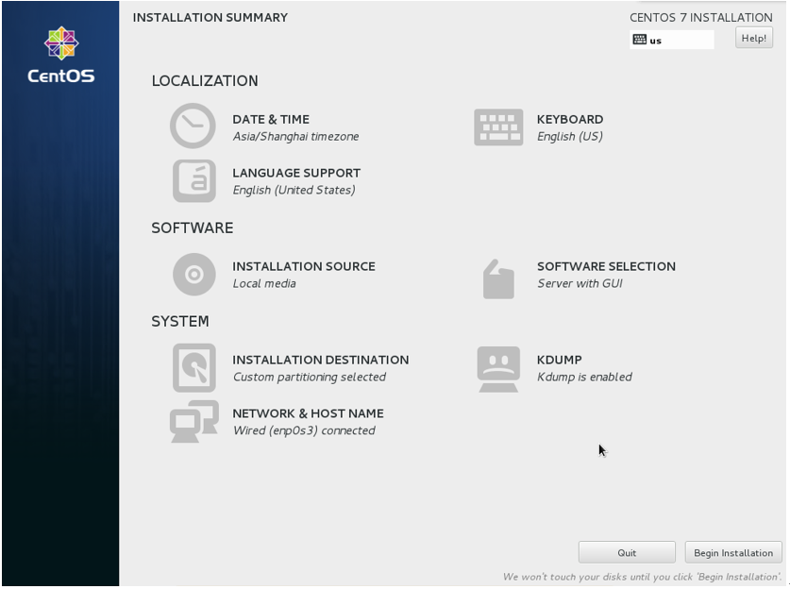790x589 pixels.
Task: Open INSTALLATION DESTINATION label
Action: tap(320, 361)
